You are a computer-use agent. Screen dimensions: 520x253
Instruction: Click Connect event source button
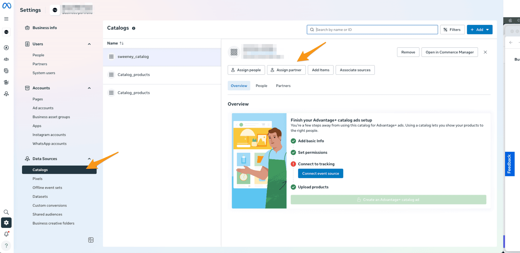coord(320,174)
